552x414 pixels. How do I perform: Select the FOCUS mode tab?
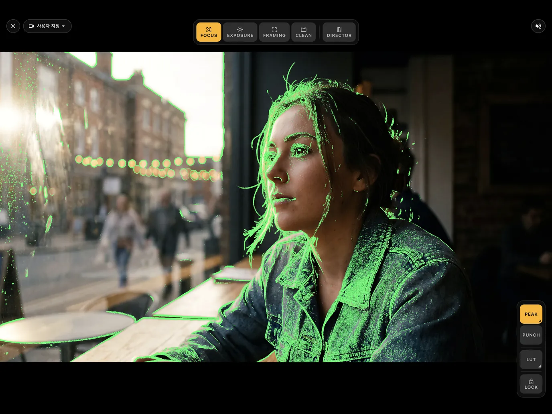tap(209, 32)
